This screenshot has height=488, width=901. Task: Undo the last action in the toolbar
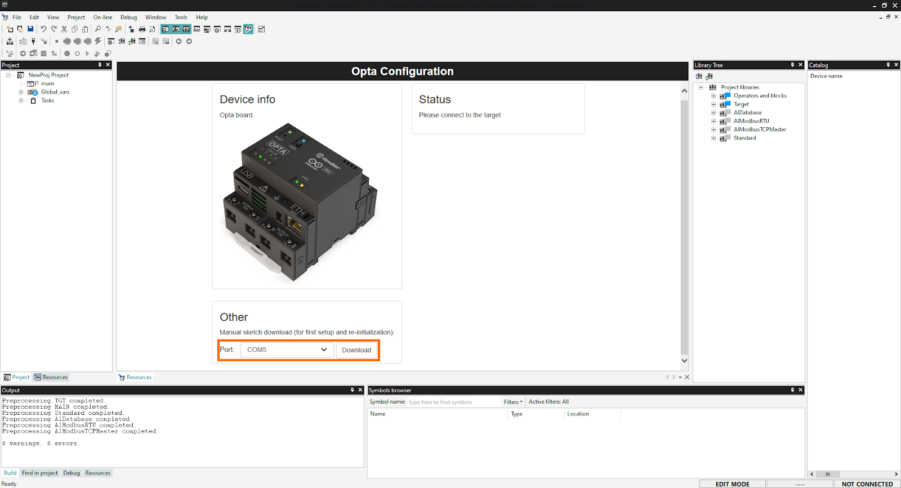point(43,29)
